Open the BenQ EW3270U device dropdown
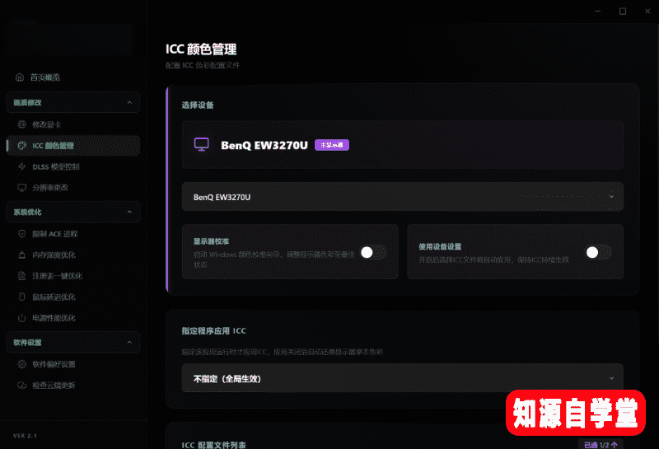This screenshot has width=659, height=449. click(x=403, y=197)
